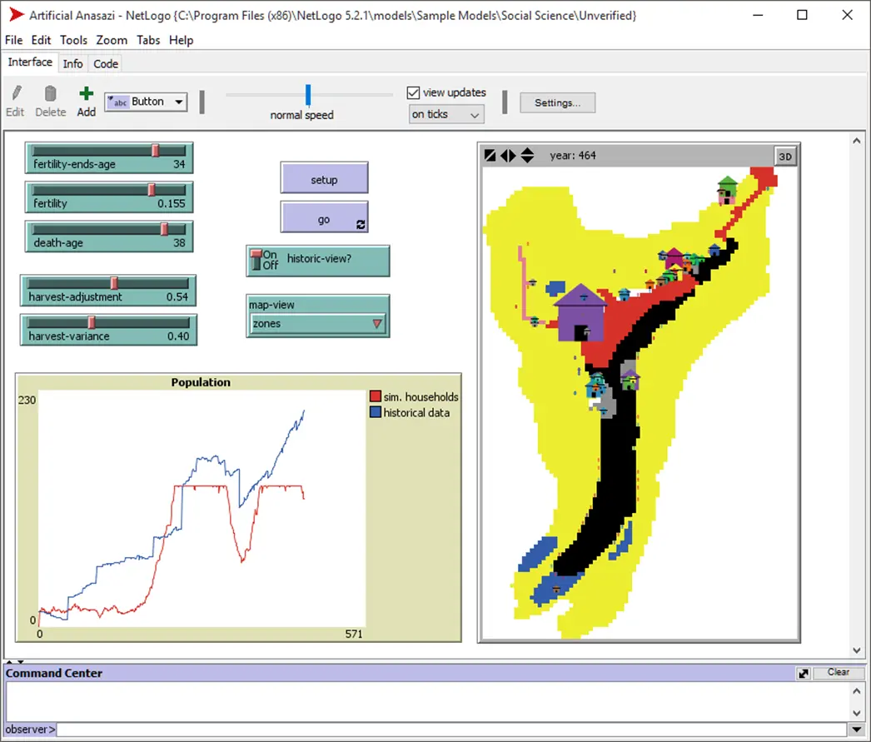The height and width of the screenshot is (742, 871).
Task: Expand the map-view zones chooser
Action: pos(318,324)
